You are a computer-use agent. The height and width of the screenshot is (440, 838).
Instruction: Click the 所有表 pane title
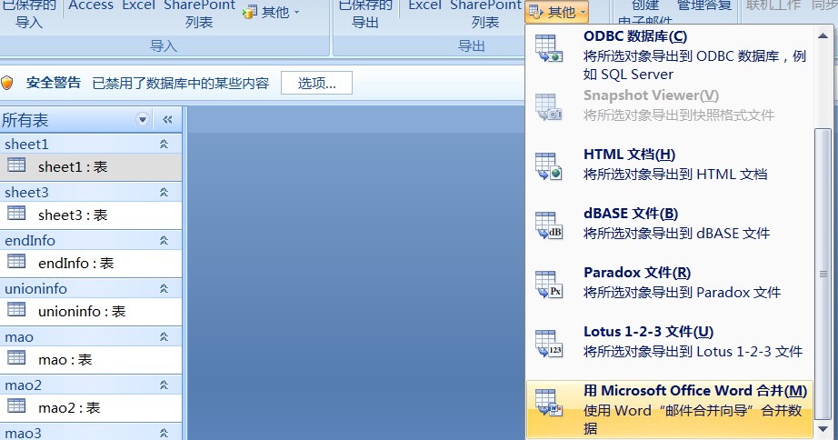point(25,120)
